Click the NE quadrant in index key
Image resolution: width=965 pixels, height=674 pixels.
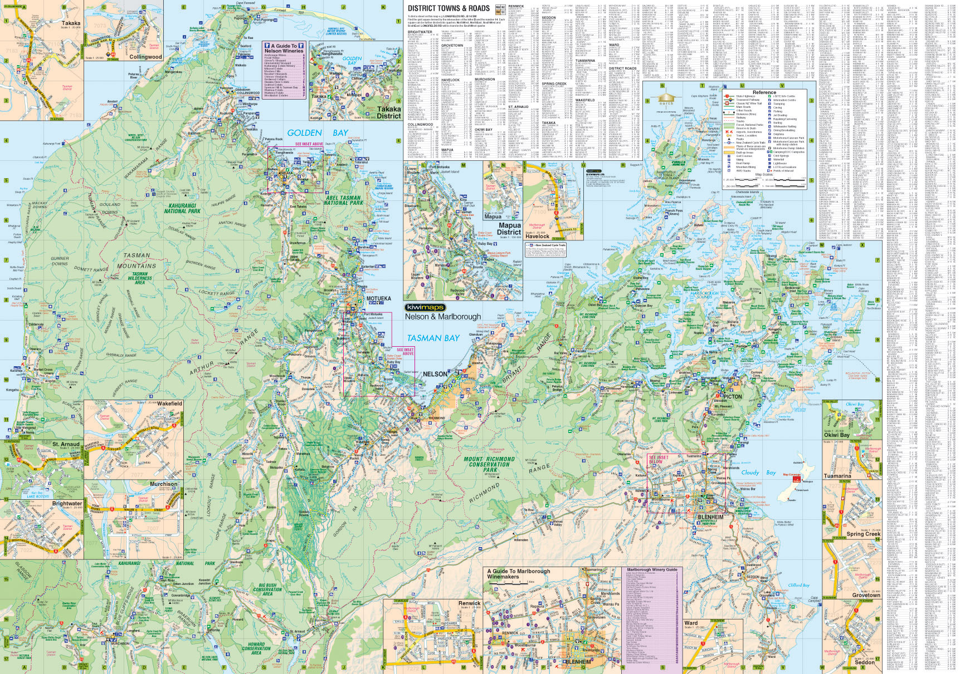click(x=503, y=7)
